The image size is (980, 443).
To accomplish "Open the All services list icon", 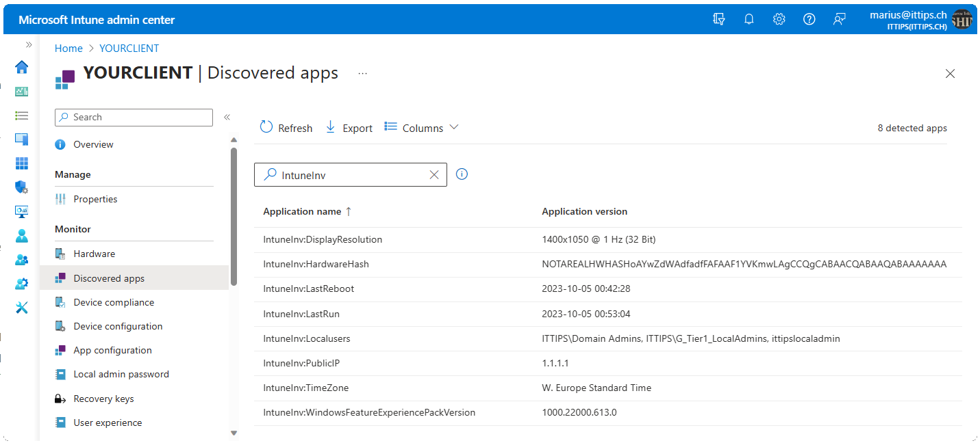I will pos(22,116).
